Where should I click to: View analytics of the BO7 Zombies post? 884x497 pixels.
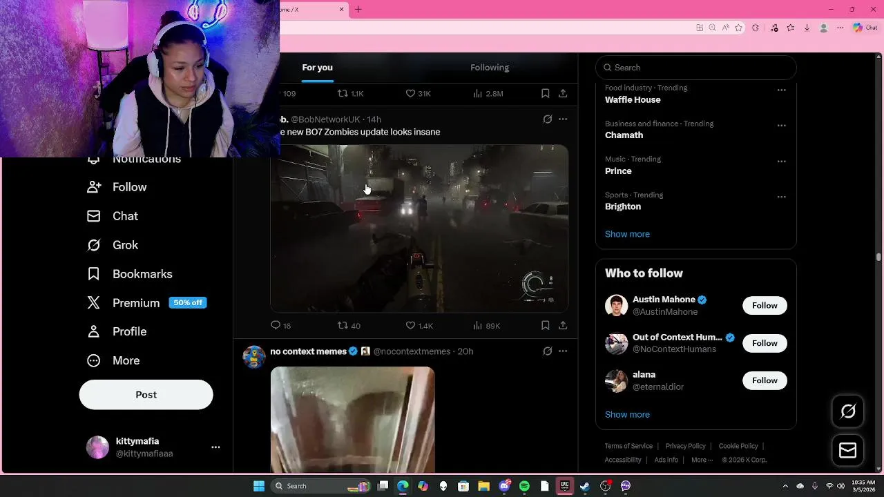click(486, 325)
